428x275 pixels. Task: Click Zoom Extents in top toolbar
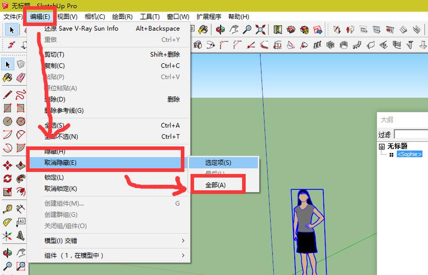coord(261,30)
